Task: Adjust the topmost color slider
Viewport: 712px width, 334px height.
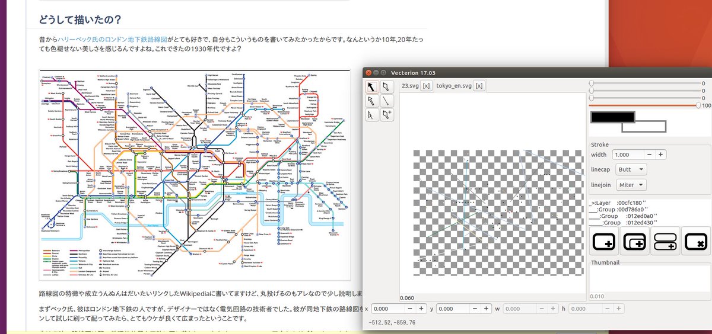Action: click(645, 83)
